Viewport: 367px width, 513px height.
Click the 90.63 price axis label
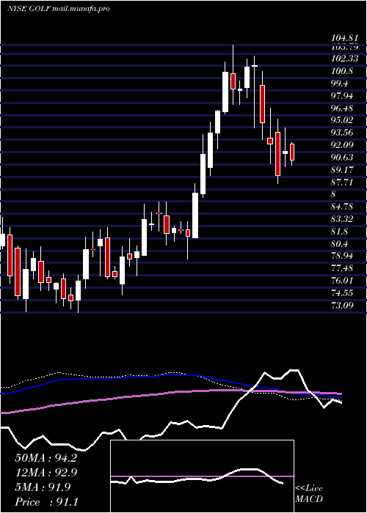click(x=342, y=158)
